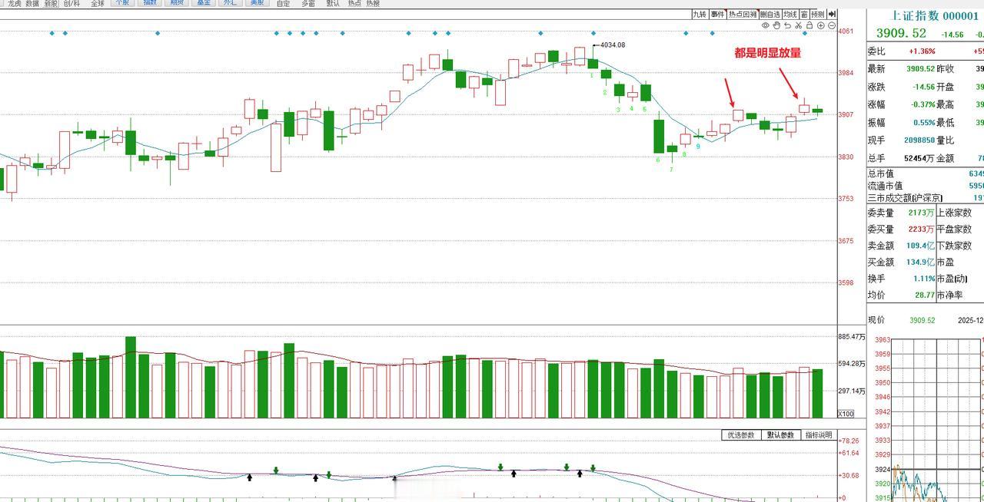Toggle the eye visibility icon above chart
The height and width of the screenshot is (502, 984).
click(x=766, y=25)
